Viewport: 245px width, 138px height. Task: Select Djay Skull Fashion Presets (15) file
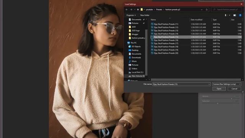point(196,37)
